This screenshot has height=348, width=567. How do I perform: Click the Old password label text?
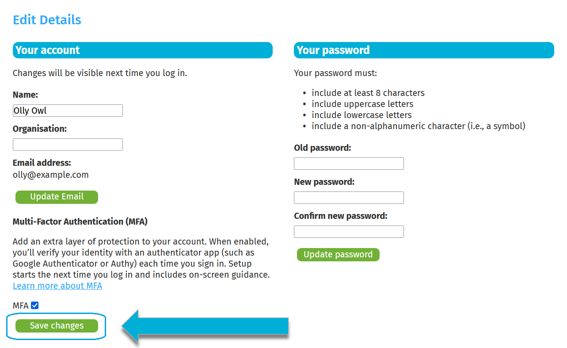pyautogui.click(x=322, y=148)
